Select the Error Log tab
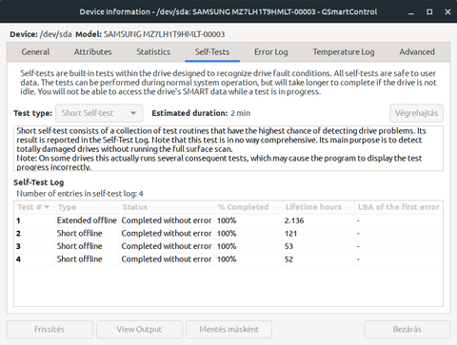Screen dimensions: 457x345 coord(271,52)
